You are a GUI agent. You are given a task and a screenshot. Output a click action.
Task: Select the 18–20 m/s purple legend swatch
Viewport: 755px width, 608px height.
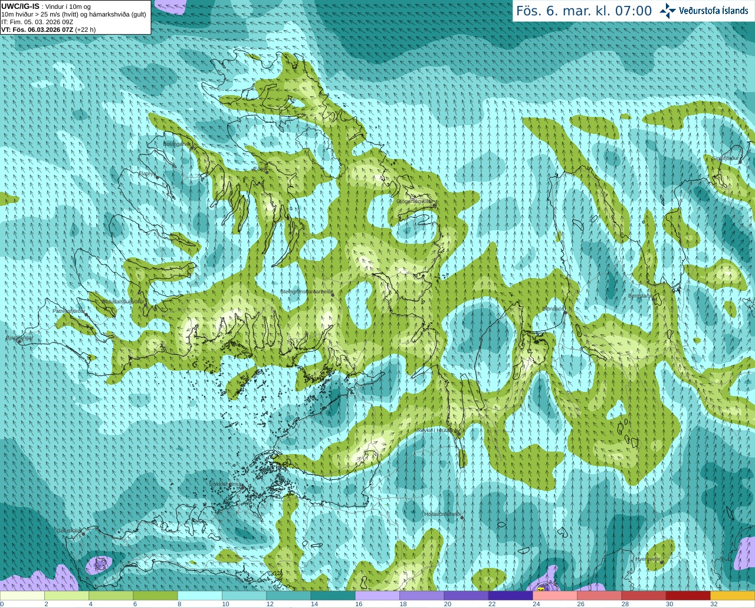[422, 596]
